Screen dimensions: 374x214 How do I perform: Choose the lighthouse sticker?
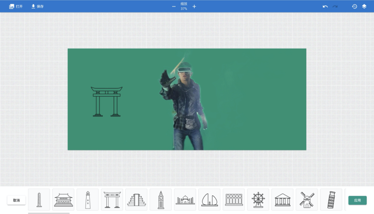(88, 200)
